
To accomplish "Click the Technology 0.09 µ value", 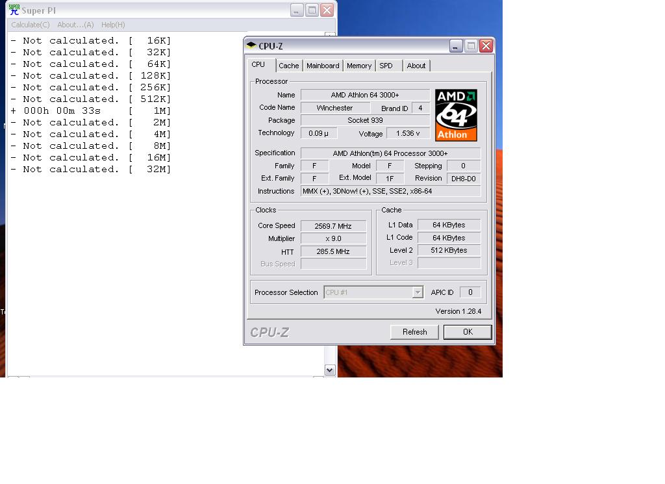I will 319,133.
